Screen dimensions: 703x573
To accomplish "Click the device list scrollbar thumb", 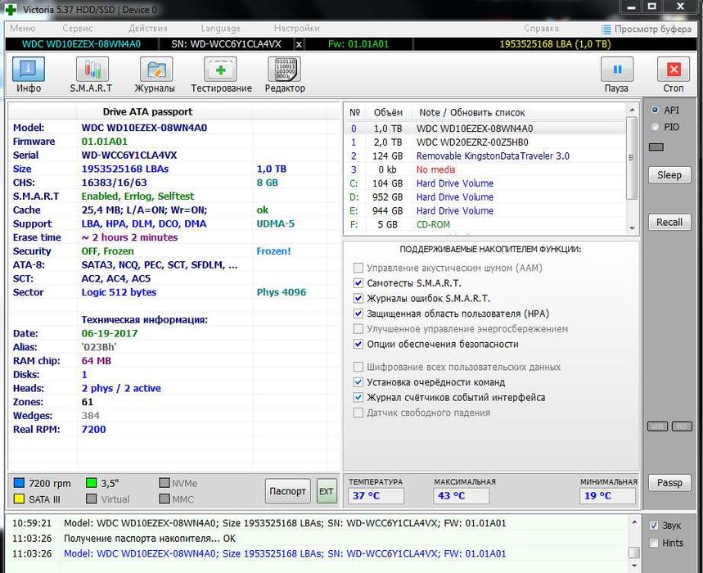I will pyautogui.click(x=631, y=158).
